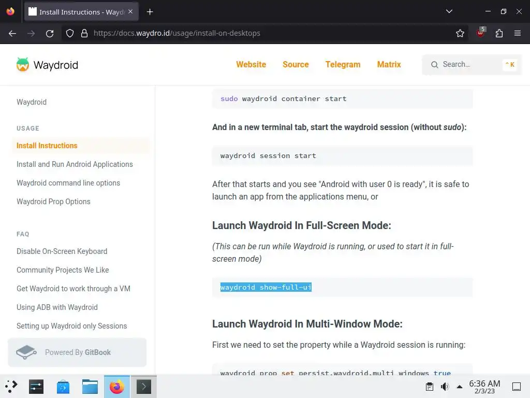Click the Powered By GitBook banner
530x398 pixels.
[77, 352]
